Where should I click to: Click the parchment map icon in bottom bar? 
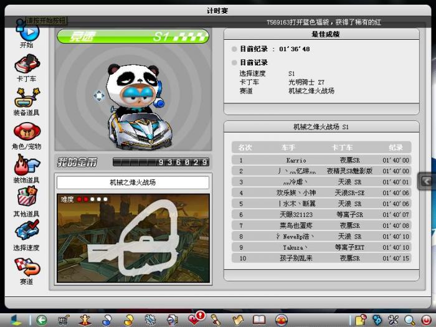pos(238,320)
